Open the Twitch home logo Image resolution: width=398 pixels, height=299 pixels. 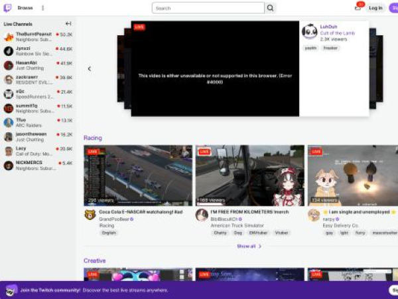pyautogui.click(x=7, y=8)
